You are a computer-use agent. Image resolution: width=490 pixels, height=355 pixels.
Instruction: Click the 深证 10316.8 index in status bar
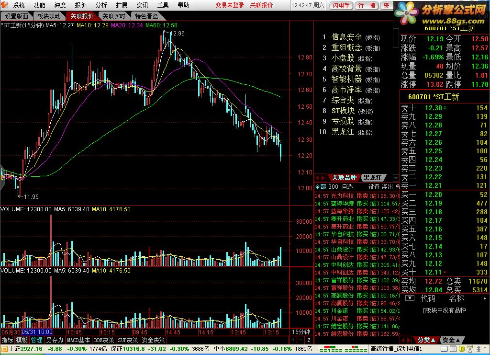pos(128,348)
